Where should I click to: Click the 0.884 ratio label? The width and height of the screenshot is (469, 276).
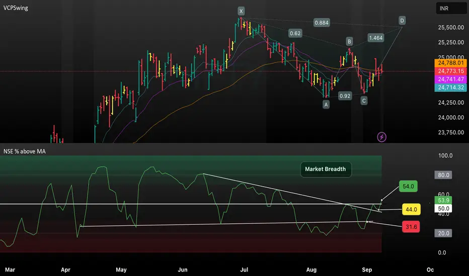coord(322,23)
